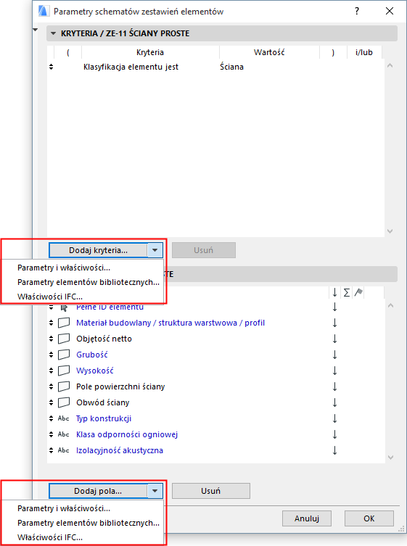Toggle the sort arrow for Objętość netto
This screenshot has height=546, width=407.
[x=335, y=339]
